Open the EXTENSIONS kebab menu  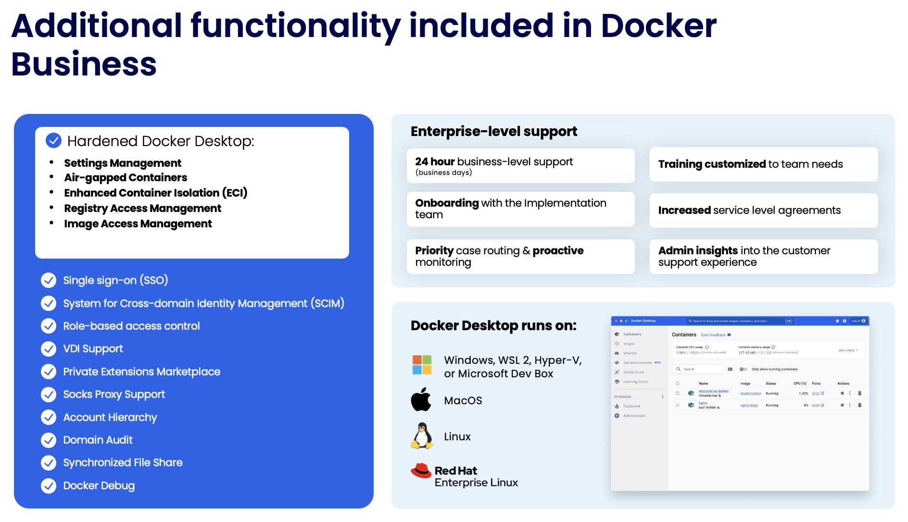663,397
